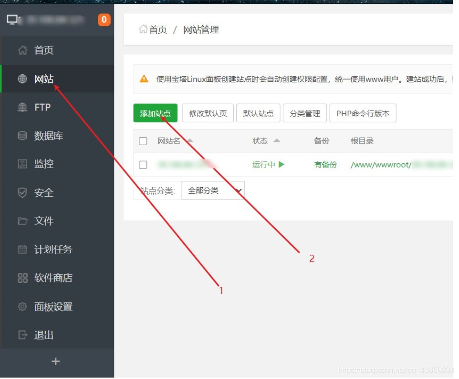Image resolution: width=459 pixels, height=379 pixels.
Task: Click the orange 0 notification badge
Action: pos(104,20)
